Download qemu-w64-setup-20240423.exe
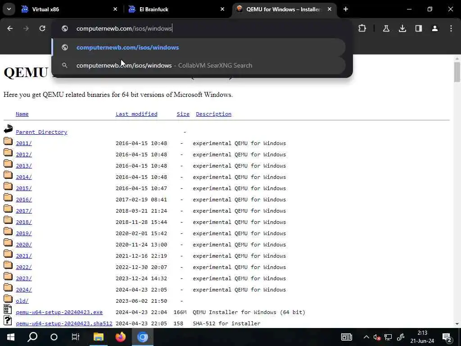The image size is (461, 346). click(59, 312)
